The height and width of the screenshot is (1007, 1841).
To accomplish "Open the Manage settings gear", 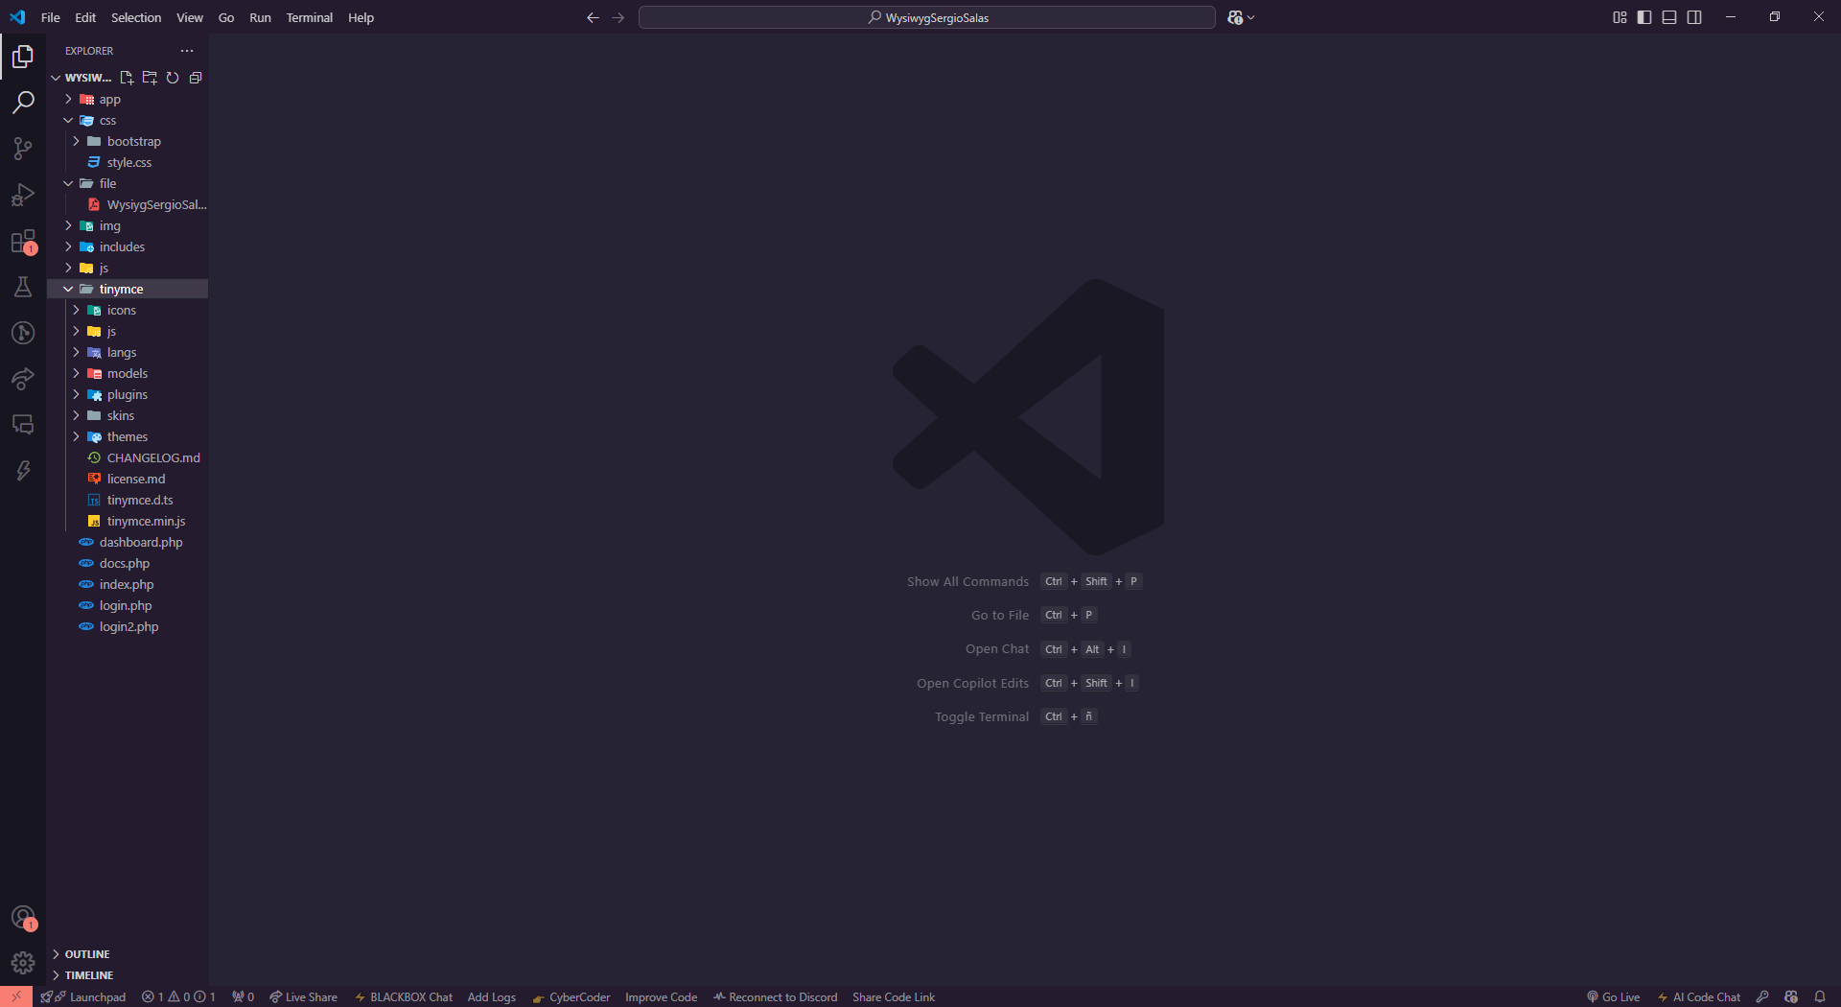I will click(x=23, y=962).
